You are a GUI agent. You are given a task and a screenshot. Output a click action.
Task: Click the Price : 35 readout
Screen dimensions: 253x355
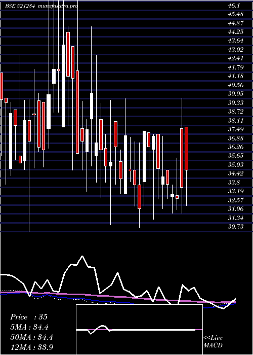pyautogui.click(x=29, y=317)
